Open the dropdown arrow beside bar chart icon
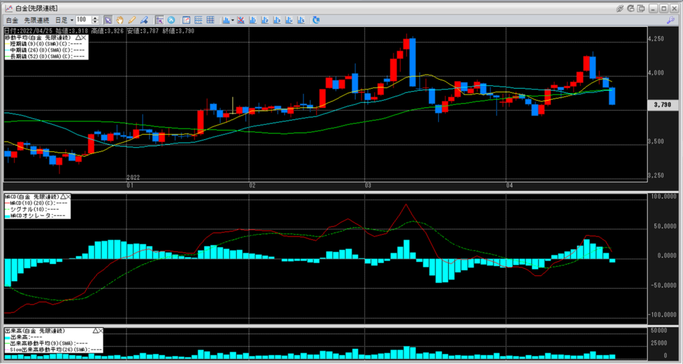The width and height of the screenshot is (683, 364). [x=233, y=20]
